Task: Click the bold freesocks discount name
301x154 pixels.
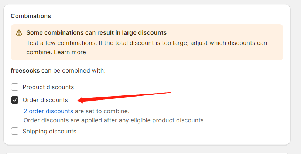Action: pyautogui.click(x=25, y=70)
